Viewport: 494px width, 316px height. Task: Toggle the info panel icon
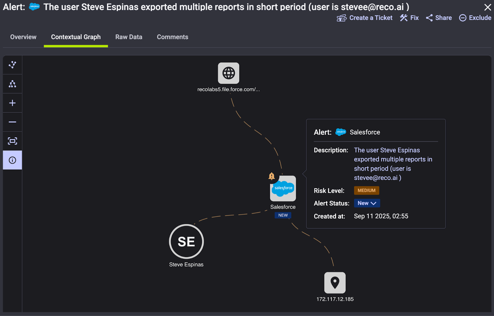12,160
